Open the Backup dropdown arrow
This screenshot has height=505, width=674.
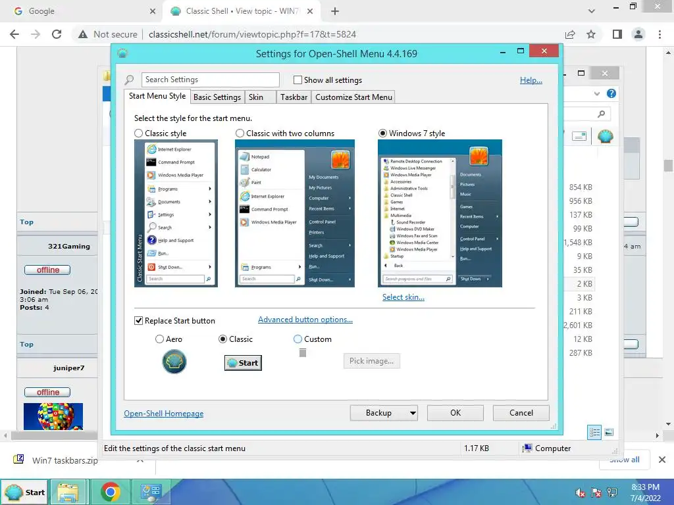coord(413,413)
